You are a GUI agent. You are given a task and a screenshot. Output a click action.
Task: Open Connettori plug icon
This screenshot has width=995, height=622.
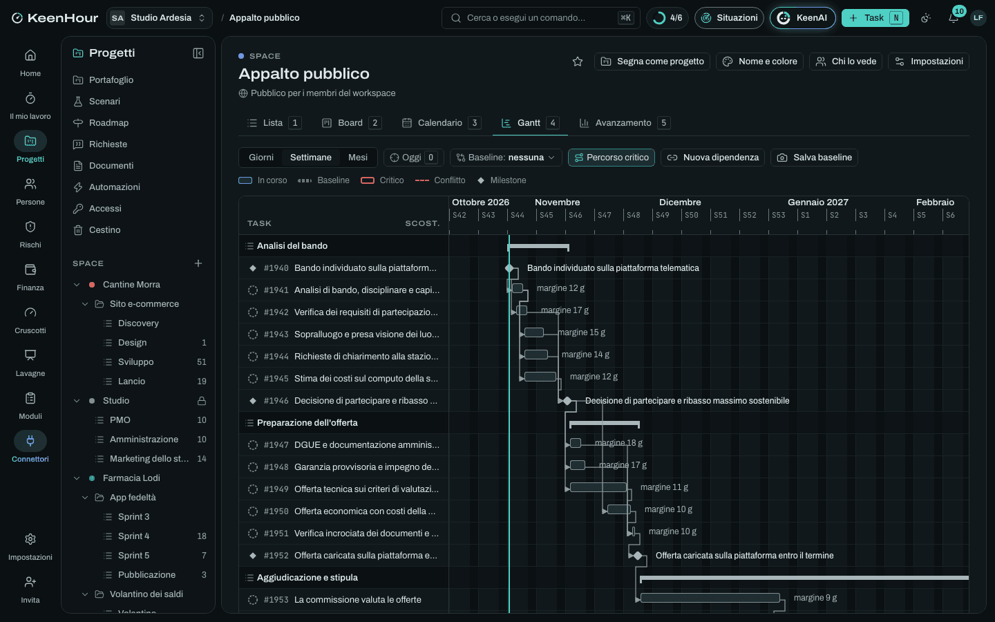30,448
